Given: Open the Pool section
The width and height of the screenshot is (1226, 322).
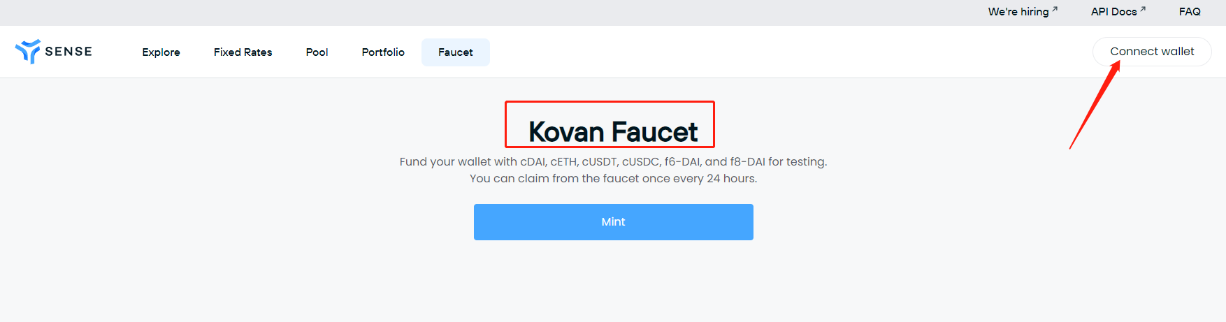Looking at the screenshot, I should point(317,52).
